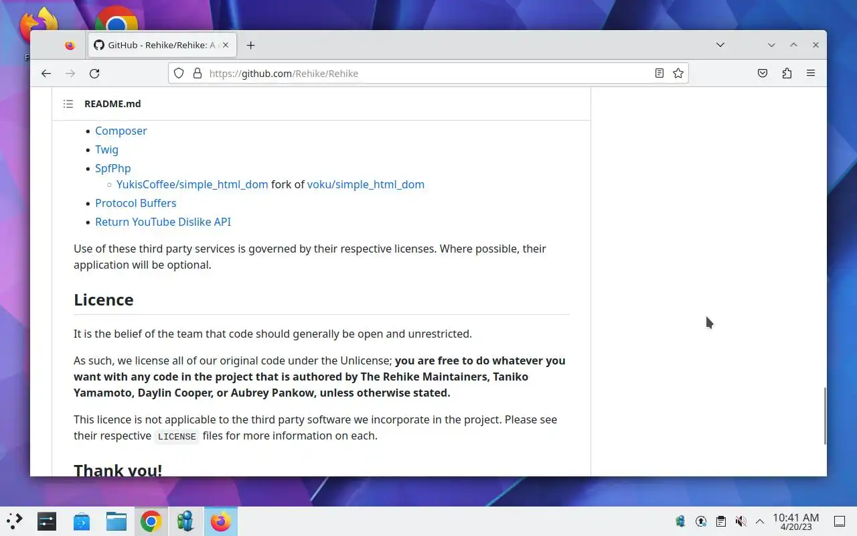This screenshot has height=536, width=857.
Task: Open the KDE application launcher
Action: click(x=14, y=521)
